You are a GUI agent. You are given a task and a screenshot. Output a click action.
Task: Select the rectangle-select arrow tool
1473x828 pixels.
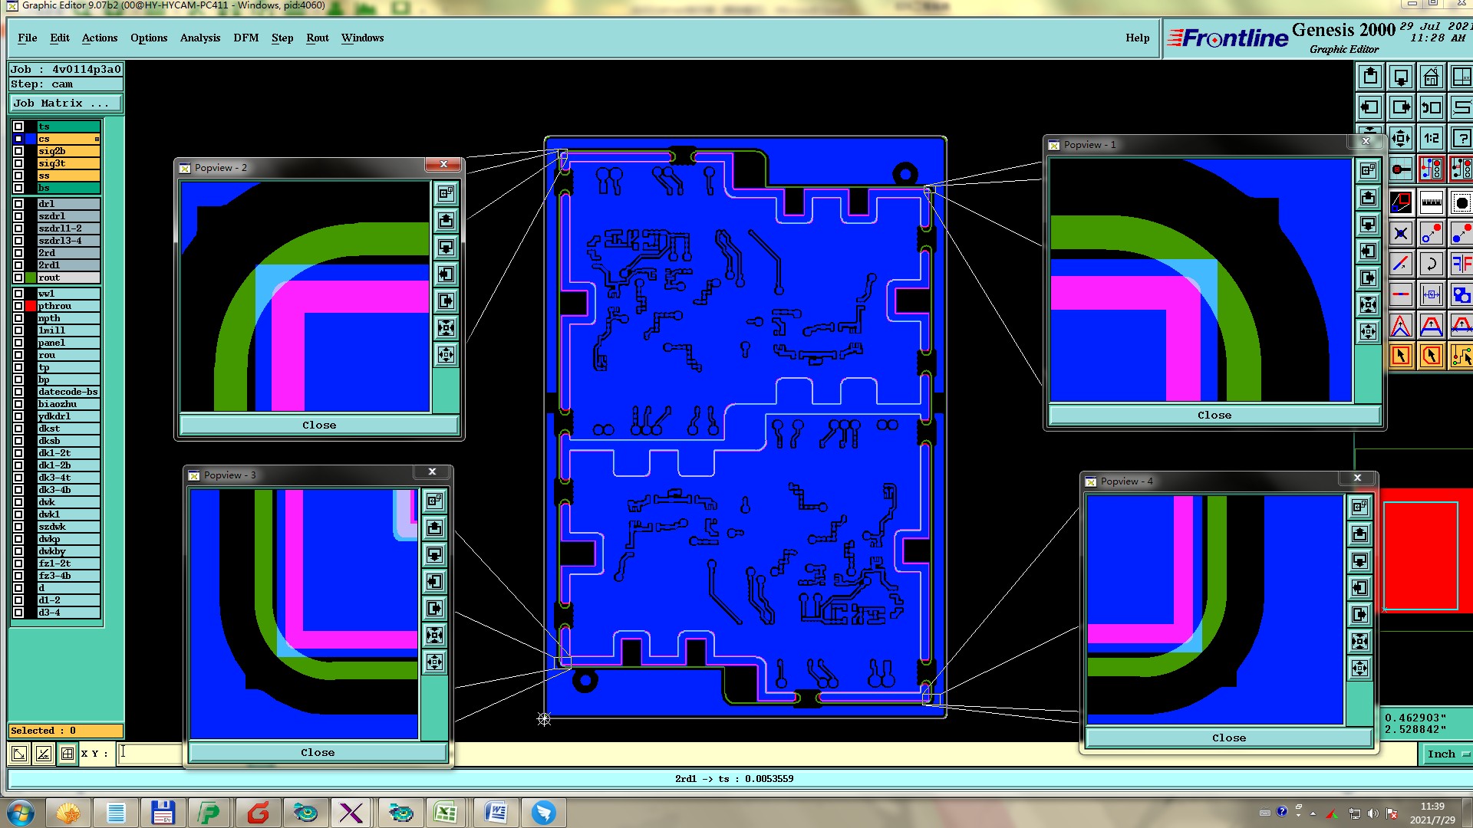click(1401, 356)
